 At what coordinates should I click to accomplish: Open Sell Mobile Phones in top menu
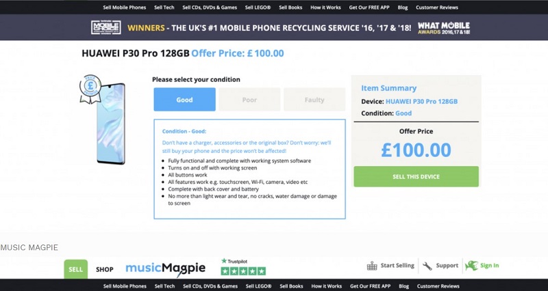124,8
